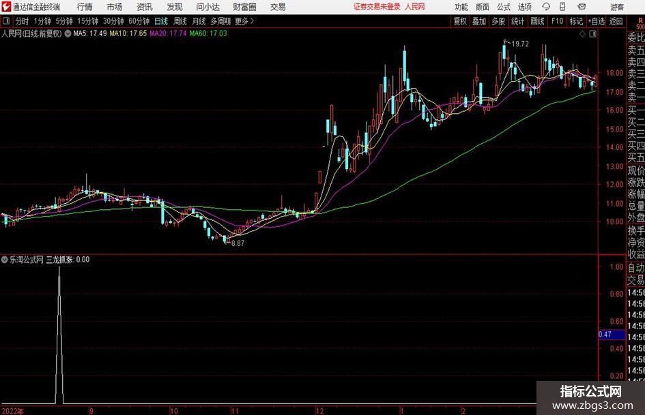
Task: Click the 统计 statistics button
Action: (x=517, y=21)
